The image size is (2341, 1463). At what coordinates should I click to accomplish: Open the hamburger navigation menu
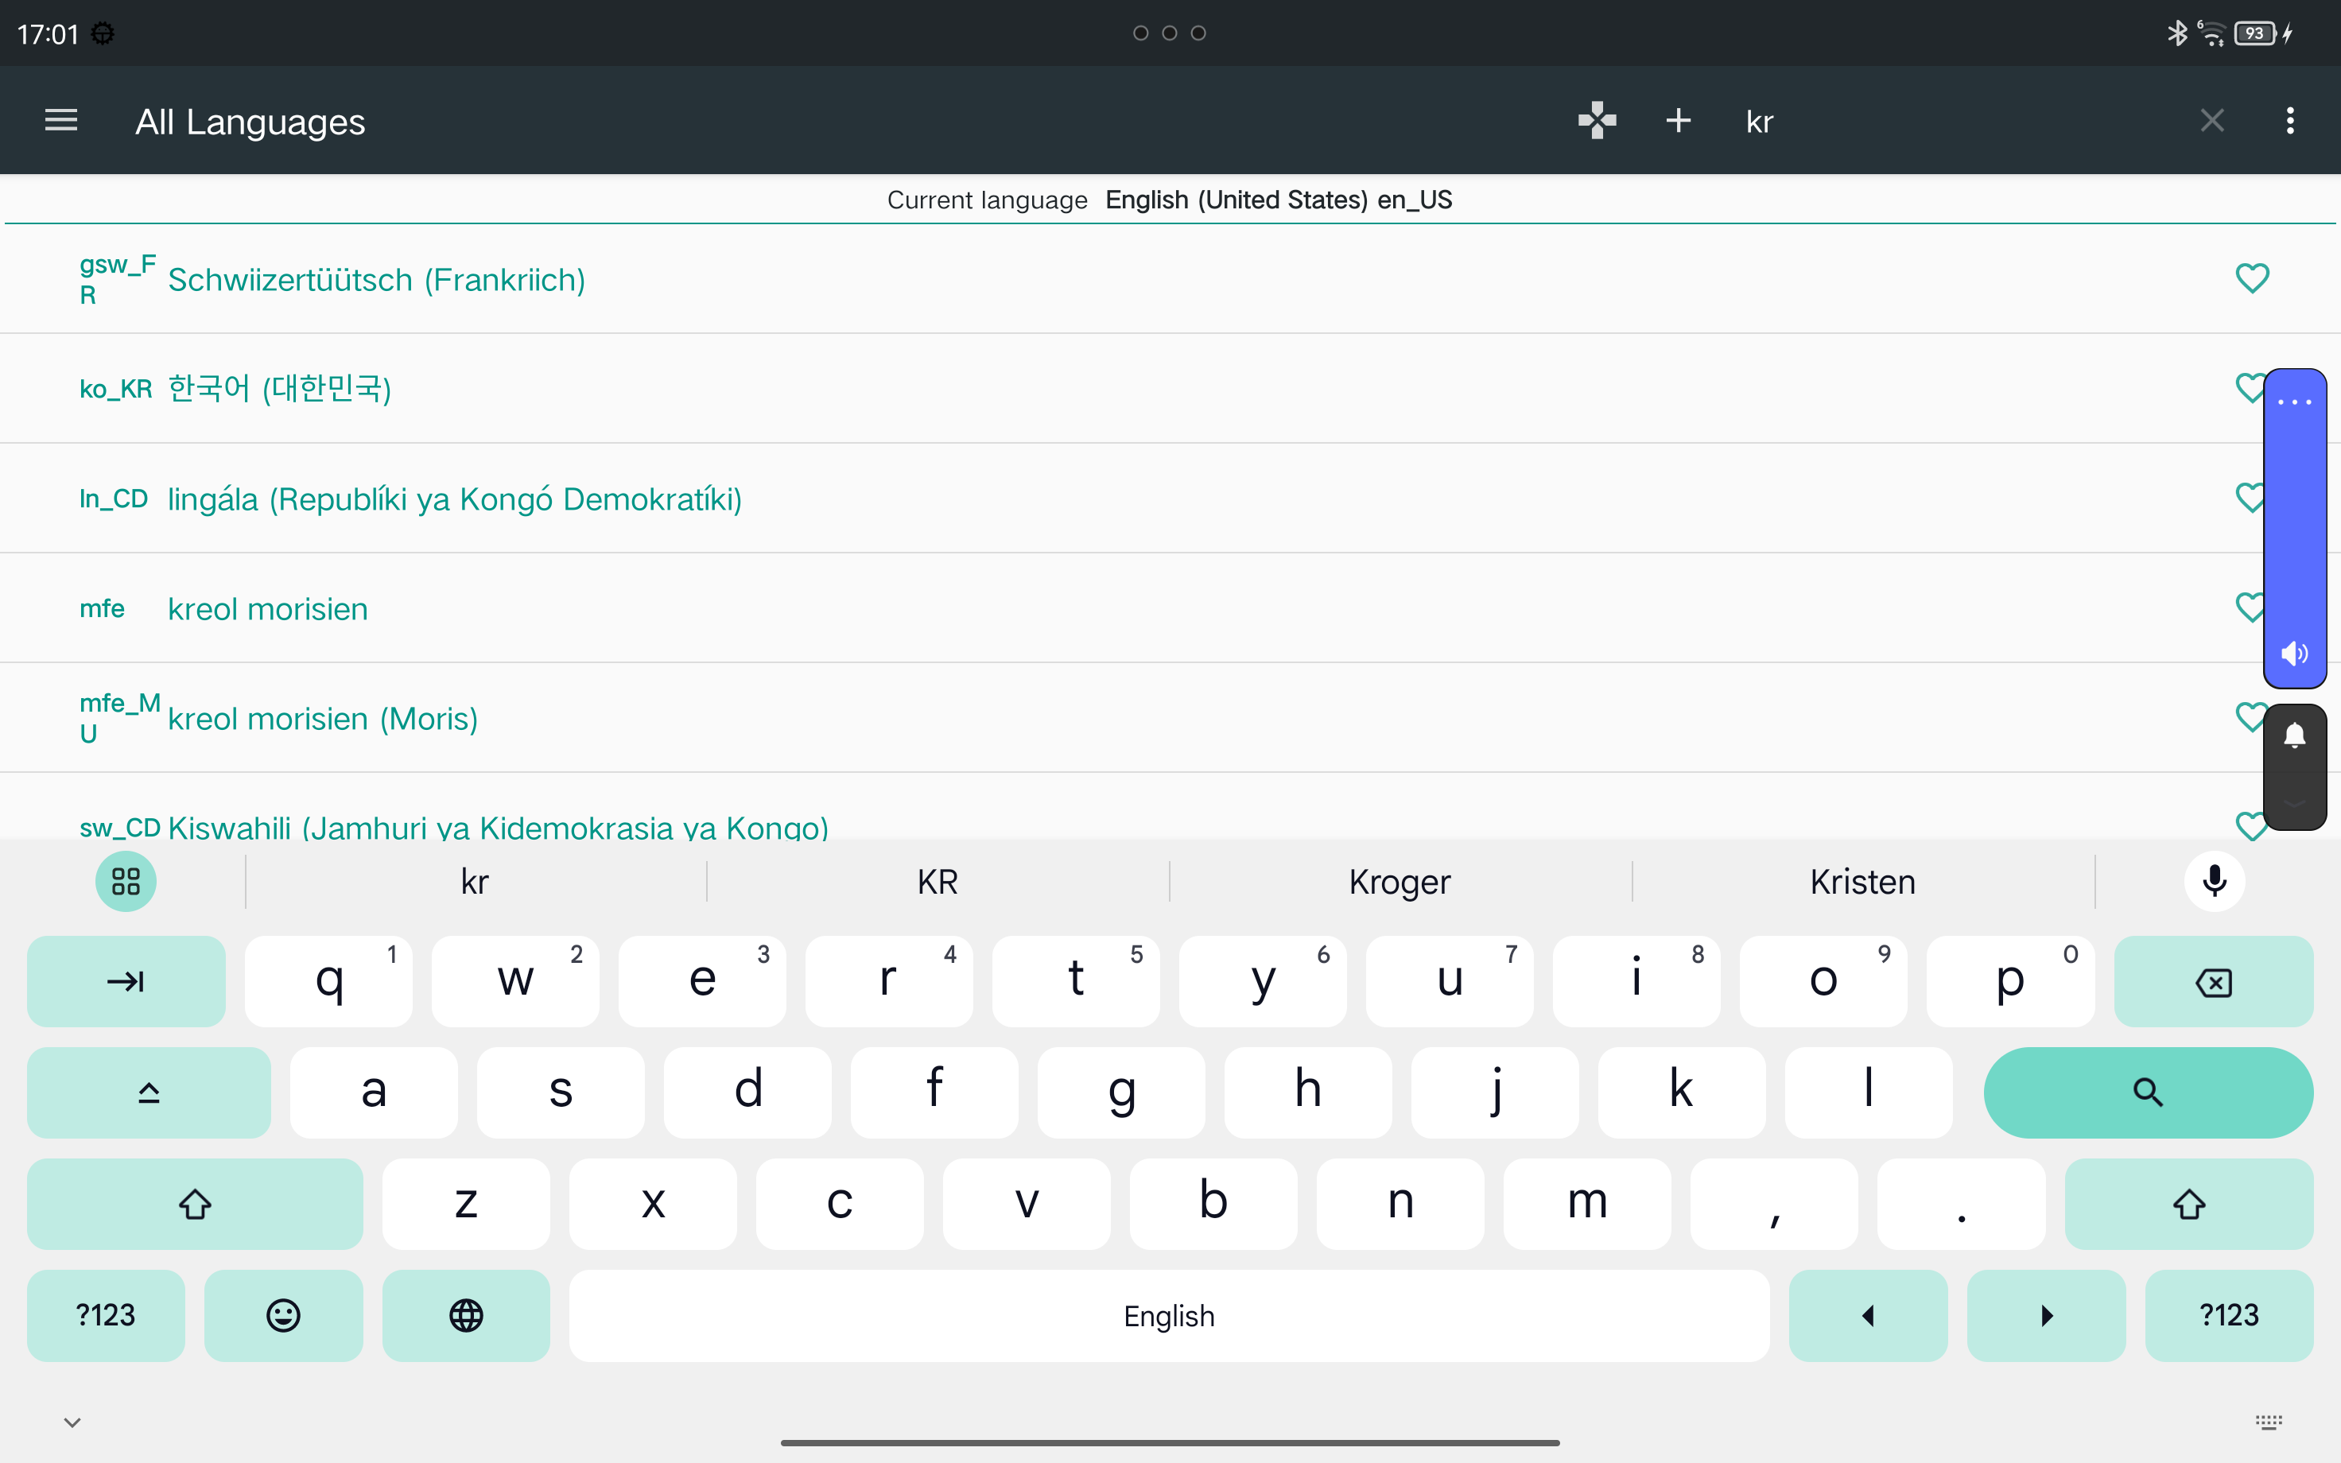point(61,121)
